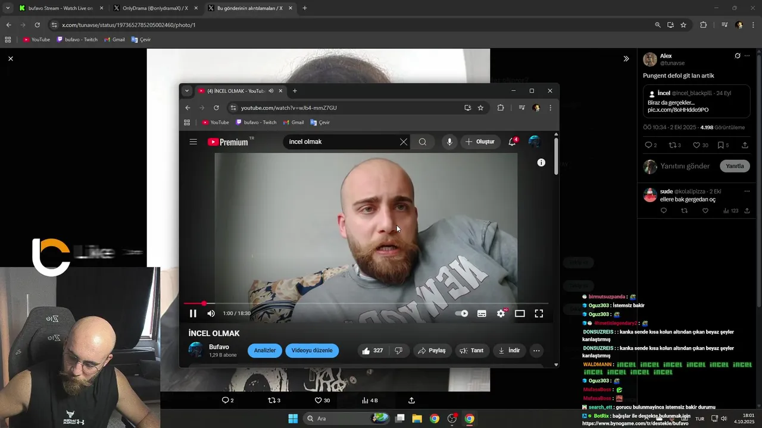The image size is (762, 428).
Task: Click the Yanıtla reply button
Action: coord(735,166)
